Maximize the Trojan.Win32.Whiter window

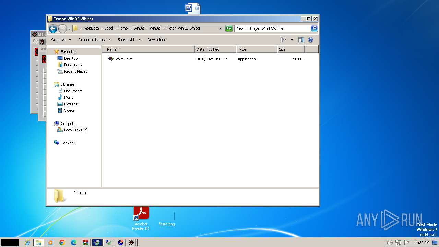coord(309,19)
